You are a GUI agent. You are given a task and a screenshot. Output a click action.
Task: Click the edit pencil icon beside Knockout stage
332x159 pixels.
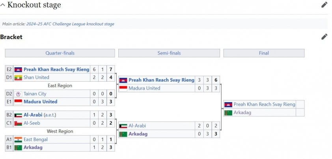tap(324, 5)
